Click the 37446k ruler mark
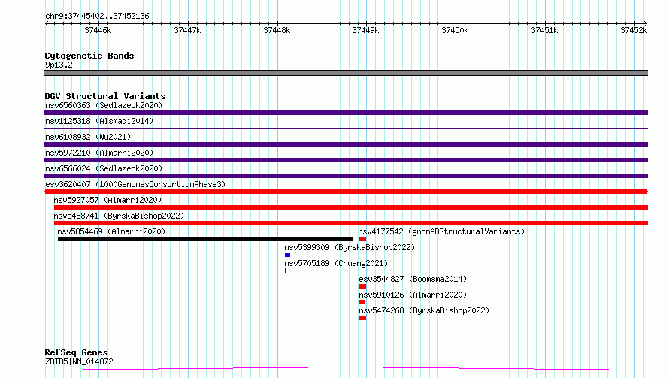 [x=98, y=30]
